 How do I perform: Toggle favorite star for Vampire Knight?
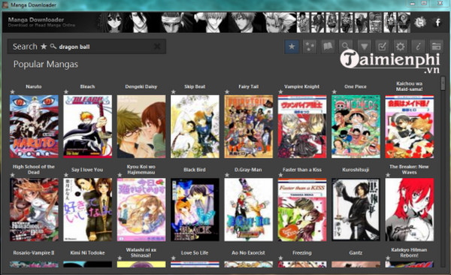[280, 92]
